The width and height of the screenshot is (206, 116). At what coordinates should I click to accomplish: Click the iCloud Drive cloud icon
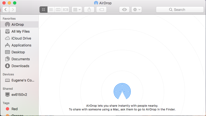coord(7,38)
